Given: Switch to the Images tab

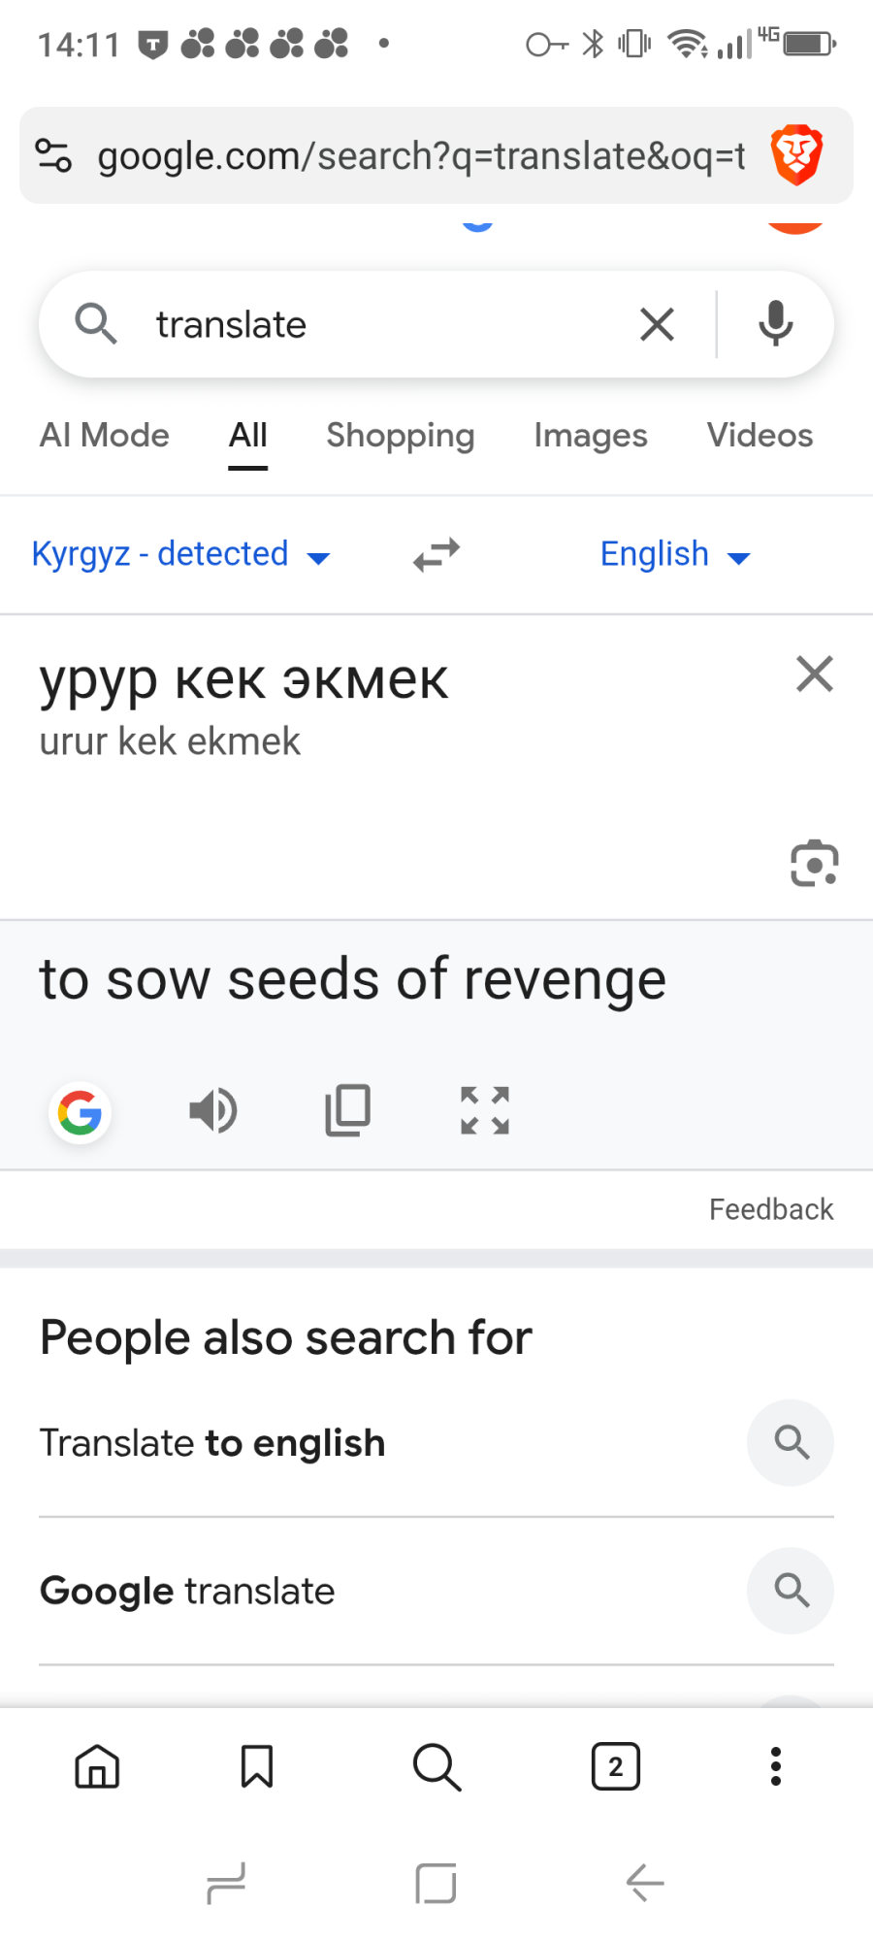Looking at the screenshot, I should (x=590, y=436).
